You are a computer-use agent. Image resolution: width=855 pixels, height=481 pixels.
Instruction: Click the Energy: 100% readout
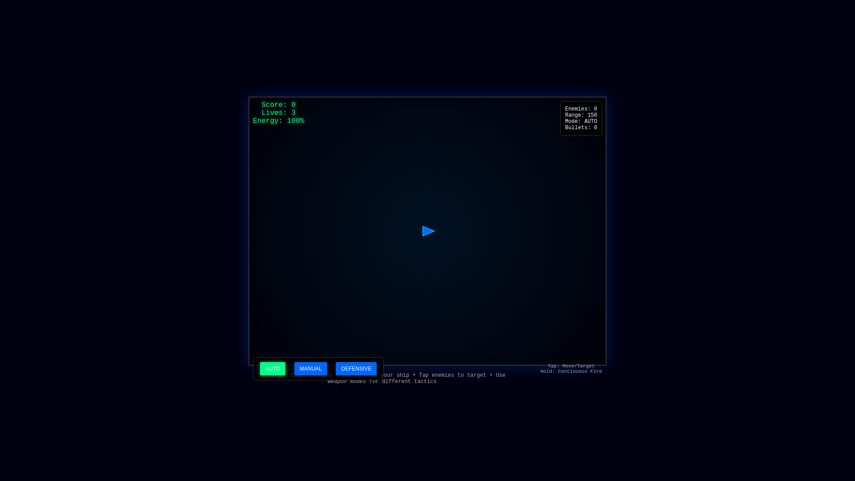tap(278, 121)
